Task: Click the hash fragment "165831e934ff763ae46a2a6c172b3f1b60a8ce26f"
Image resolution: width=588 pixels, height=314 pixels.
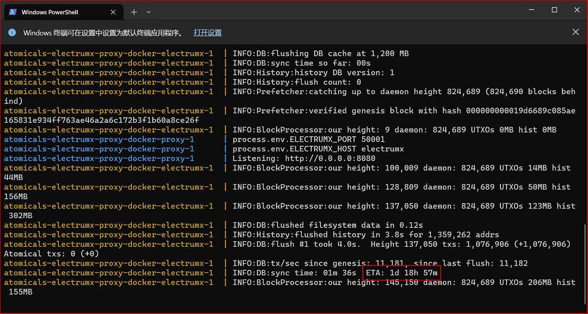Action: click(101, 120)
